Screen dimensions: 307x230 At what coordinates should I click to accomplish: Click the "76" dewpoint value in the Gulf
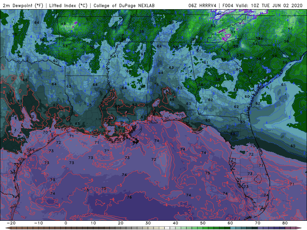click(x=129, y=197)
